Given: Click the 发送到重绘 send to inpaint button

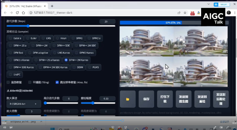Looking at the screenshot, I should [202, 99].
